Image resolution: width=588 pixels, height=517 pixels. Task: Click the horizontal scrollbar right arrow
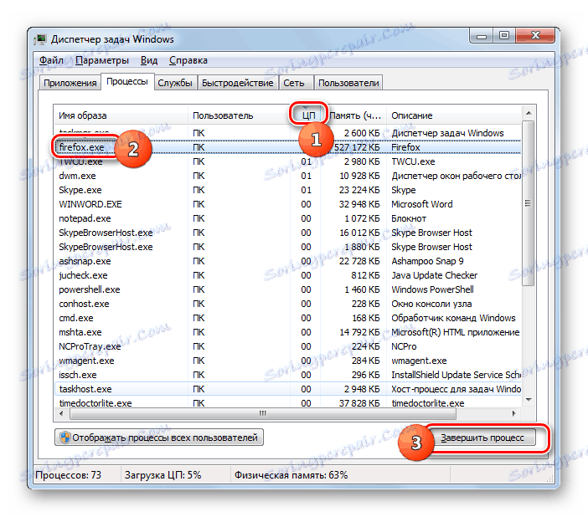[514, 413]
